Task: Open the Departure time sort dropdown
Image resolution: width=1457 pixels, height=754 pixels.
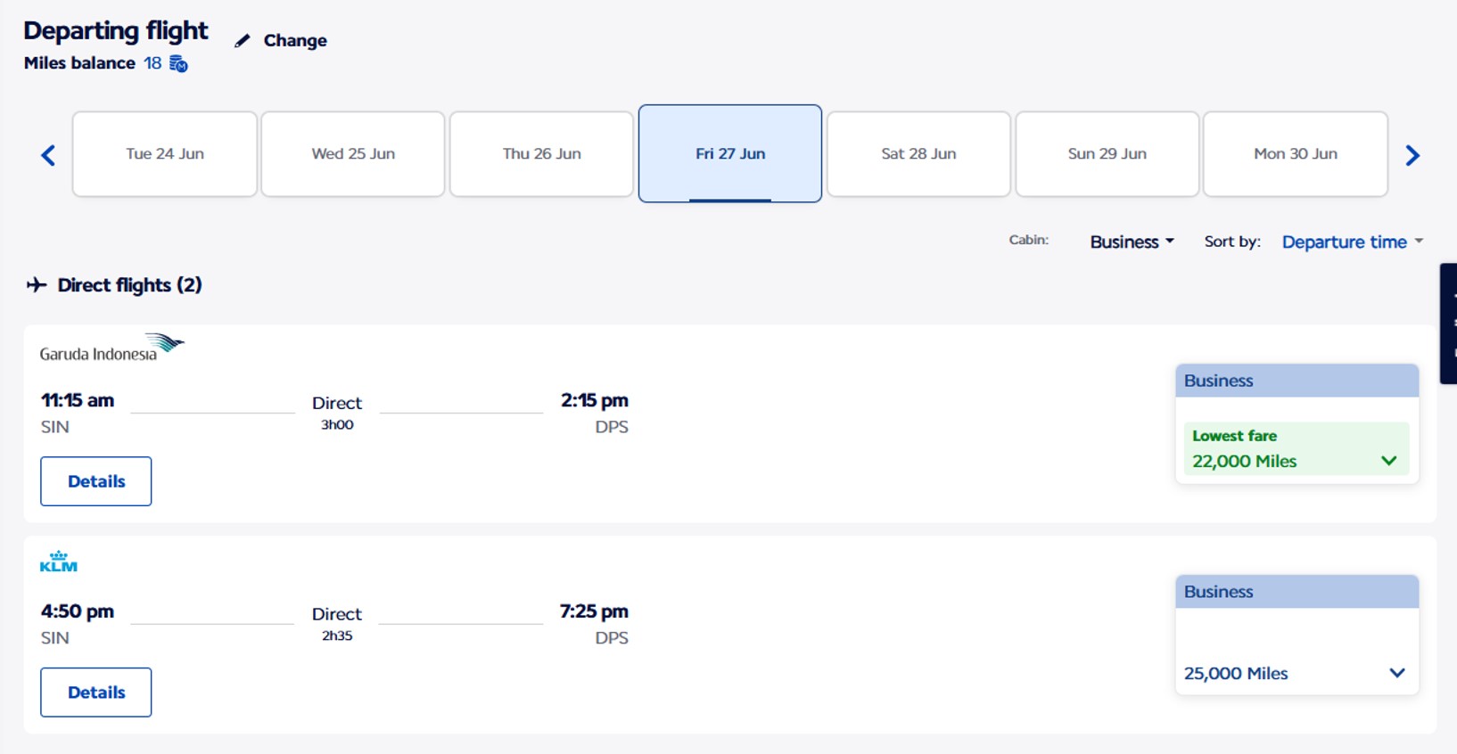Action: (x=1352, y=242)
